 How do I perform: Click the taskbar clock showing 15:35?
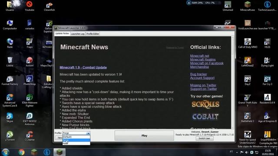(x=268, y=152)
